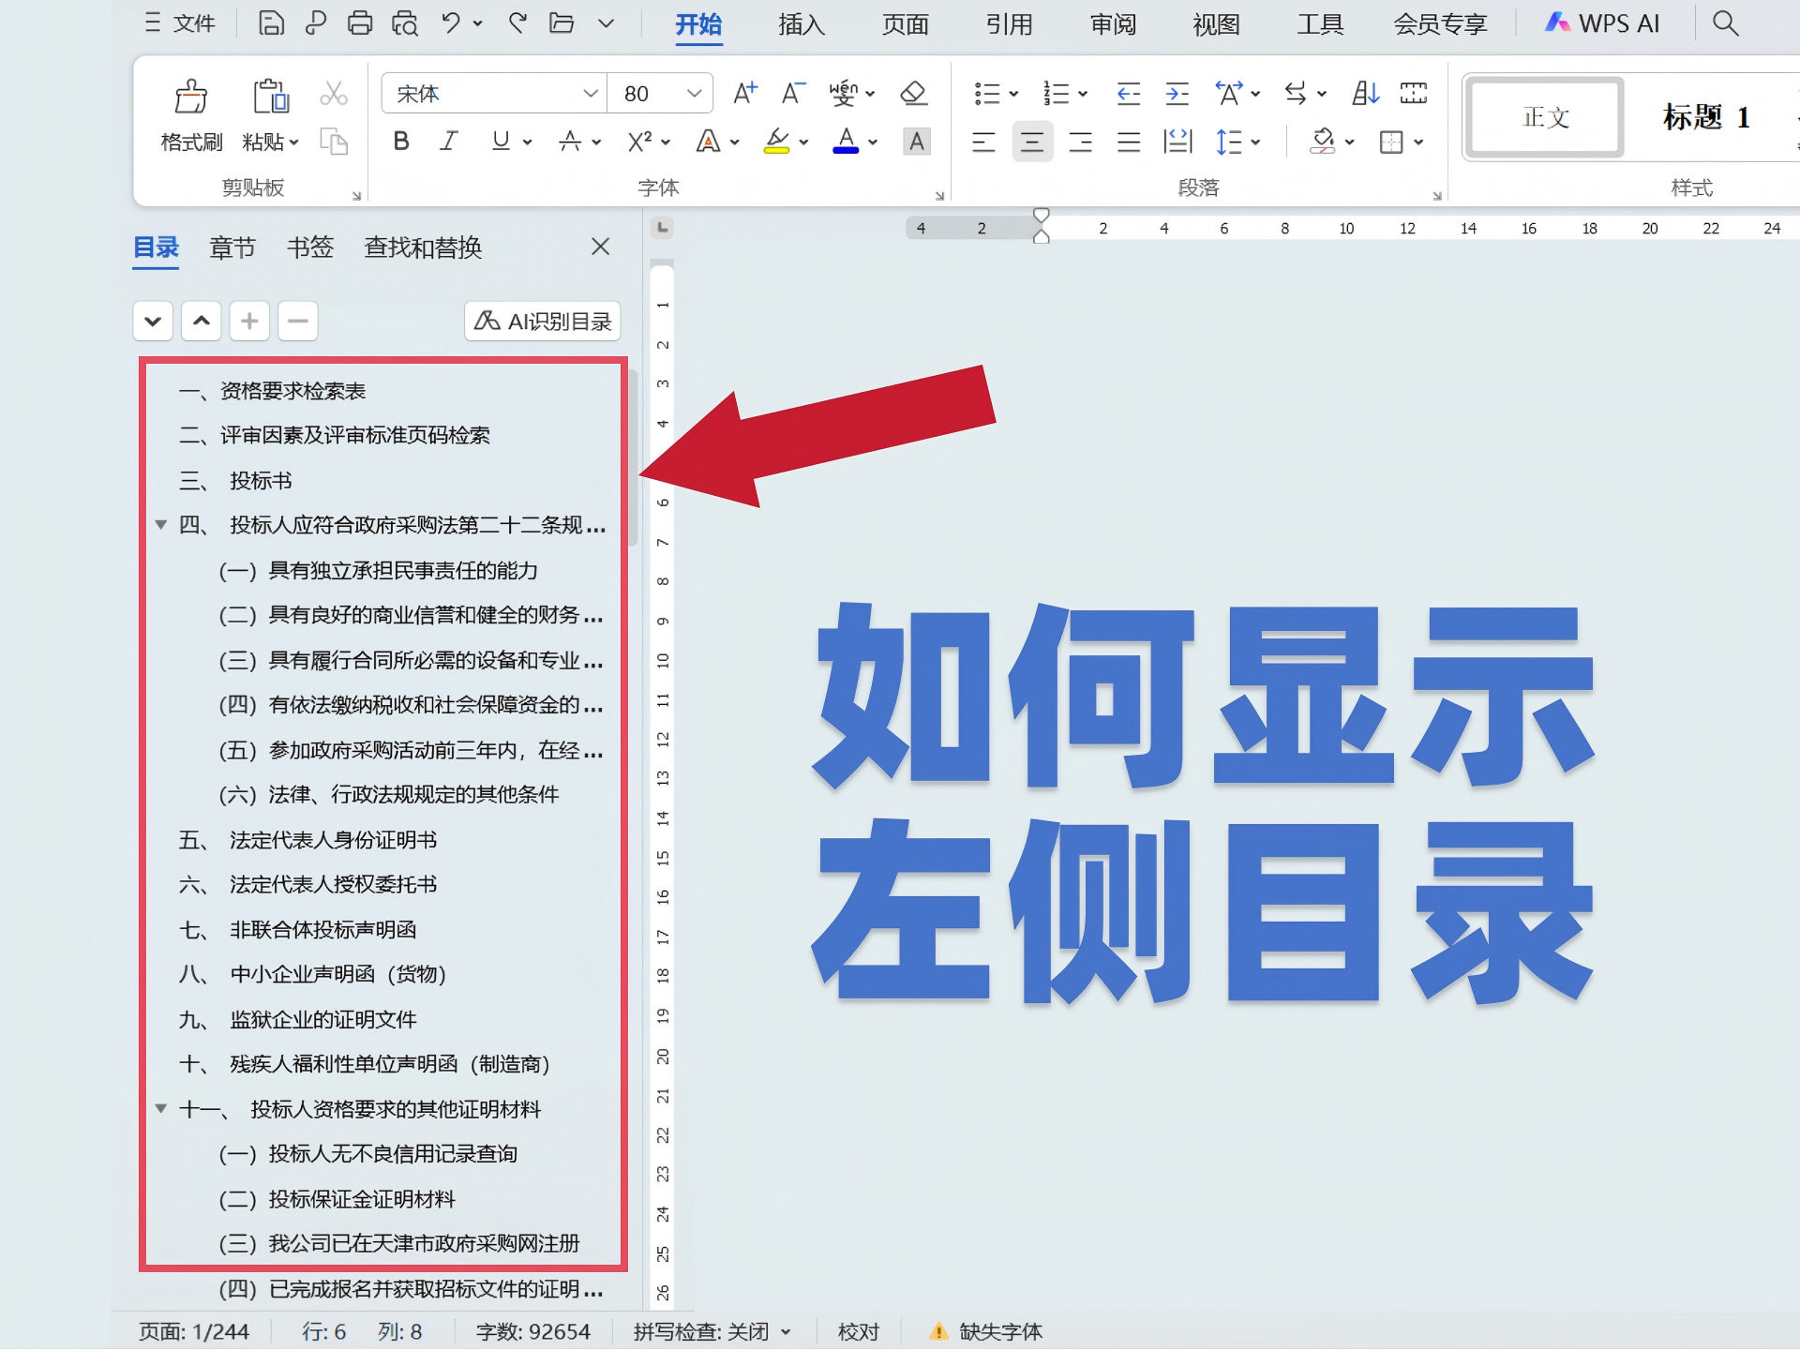Viewport: 1800px width, 1350px height.
Task: Apply the 正文 style
Action: point(1546,117)
